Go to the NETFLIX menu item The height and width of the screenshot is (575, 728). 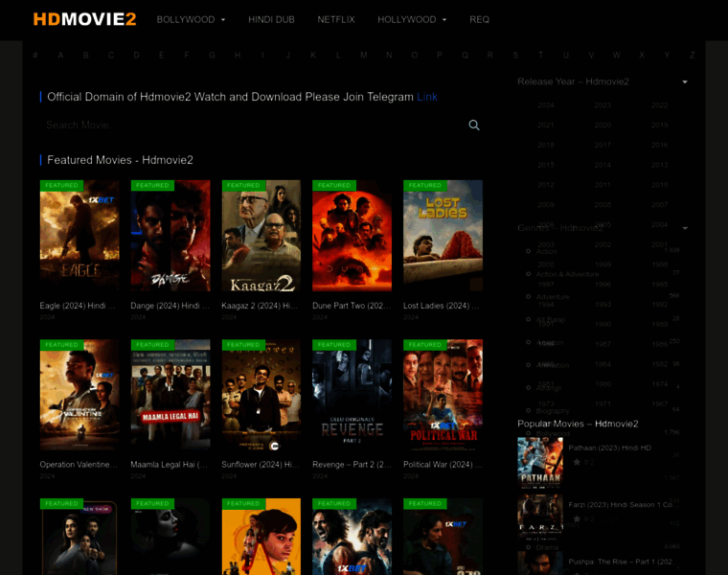pos(335,19)
